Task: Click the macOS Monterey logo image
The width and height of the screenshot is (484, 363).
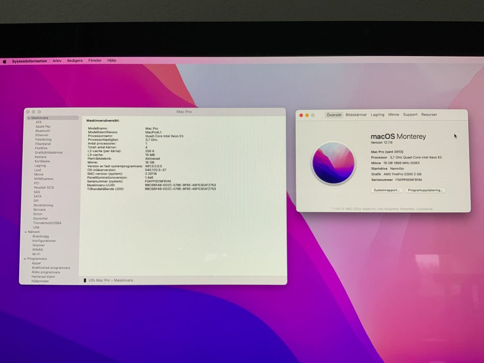Action: pyautogui.click(x=333, y=163)
